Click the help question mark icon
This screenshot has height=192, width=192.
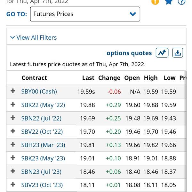pos(181,2)
